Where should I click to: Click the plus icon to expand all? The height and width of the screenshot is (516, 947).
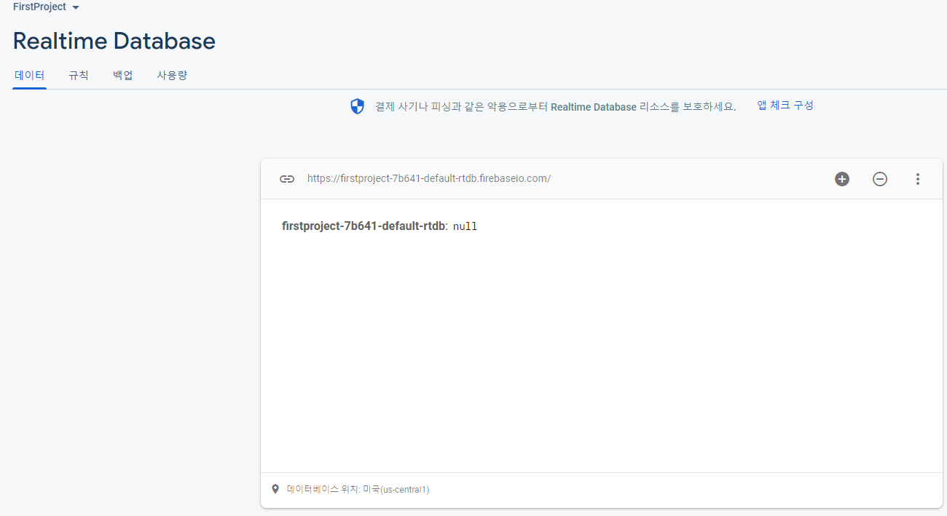[842, 179]
